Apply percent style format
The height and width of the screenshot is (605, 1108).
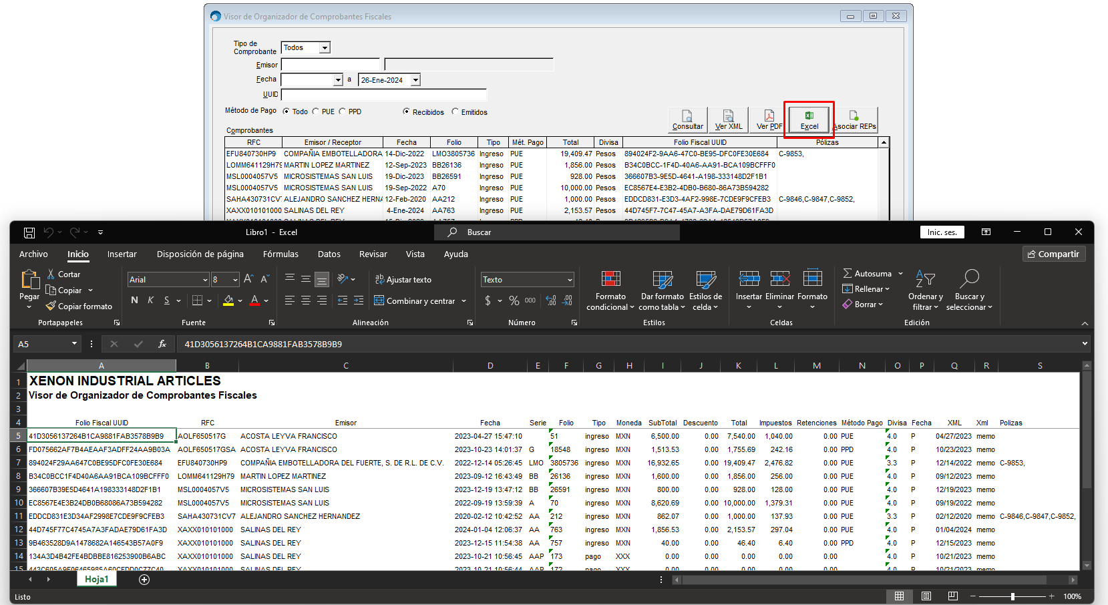[x=514, y=300]
